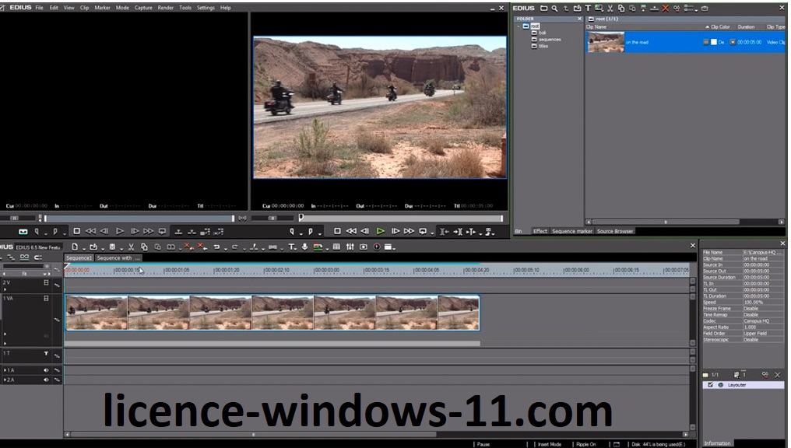791x448 pixels.
Task: Click the Undo arrow in timeline toolbar
Action: click(217, 247)
